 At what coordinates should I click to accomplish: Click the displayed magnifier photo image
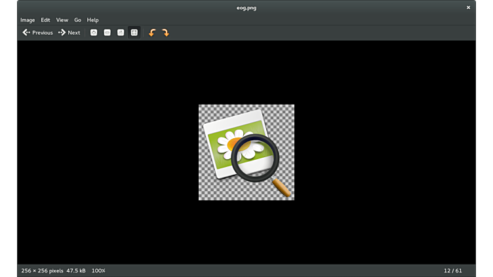click(x=246, y=153)
